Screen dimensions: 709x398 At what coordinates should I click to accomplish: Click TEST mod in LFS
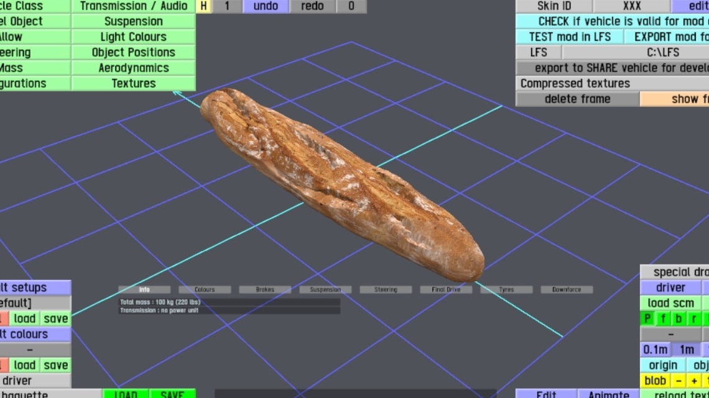tap(570, 37)
